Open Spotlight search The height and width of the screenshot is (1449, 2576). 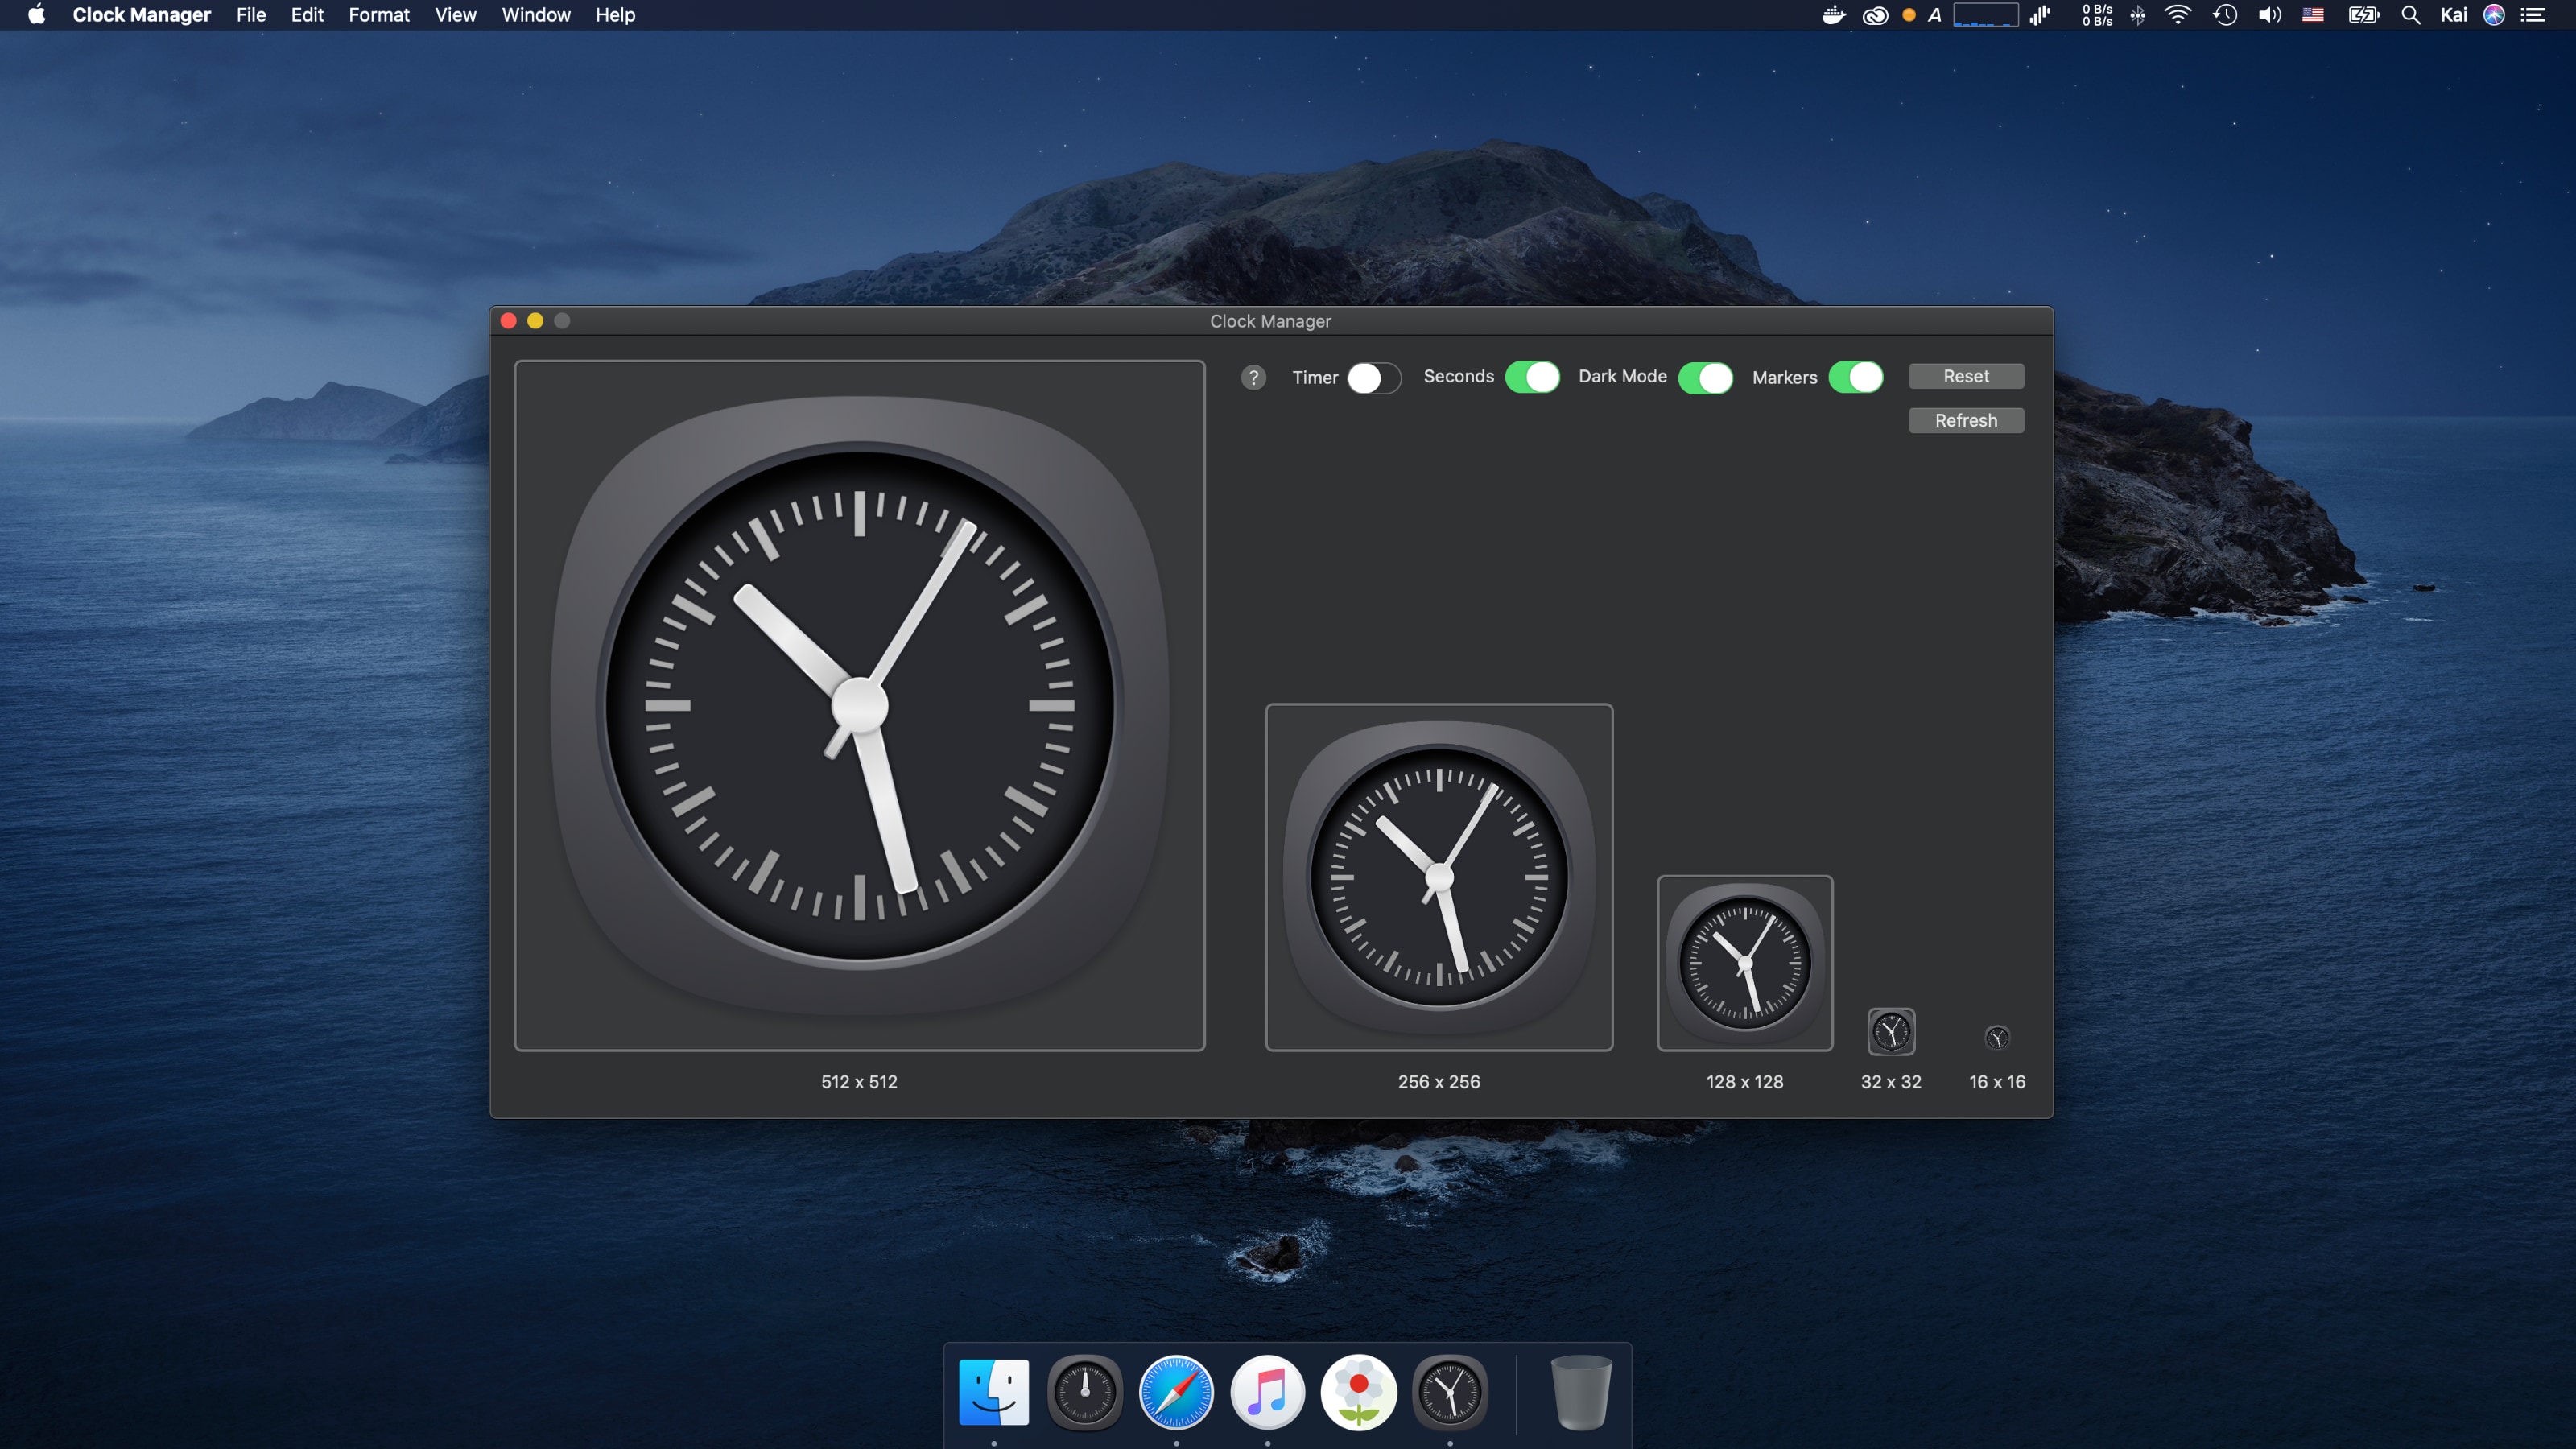tap(2411, 15)
